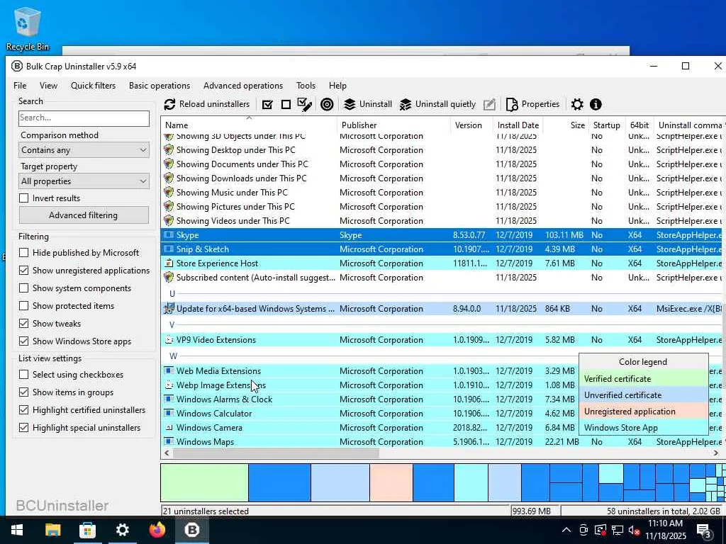
Task: Click the select-all checked box toolbar icon
Action: pyautogui.click(x=267, y=105)
